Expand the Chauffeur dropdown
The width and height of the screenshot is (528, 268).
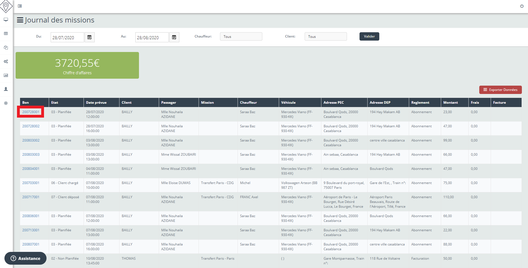[241, 36]
